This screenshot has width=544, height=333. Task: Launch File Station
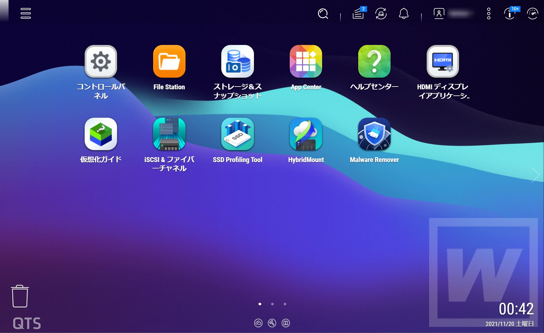pos(169,61)
